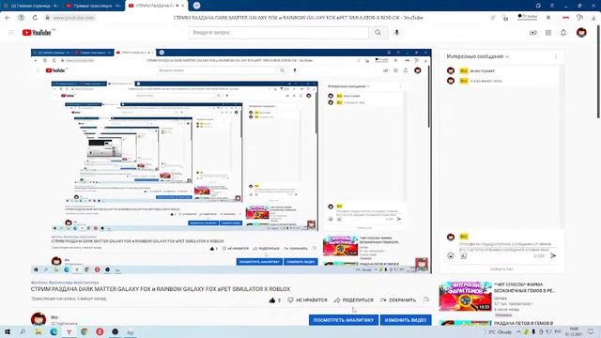This screenshot has width=601, height=338.
Task: Click the poll chart icon in chat input
Action: (463, 255)
